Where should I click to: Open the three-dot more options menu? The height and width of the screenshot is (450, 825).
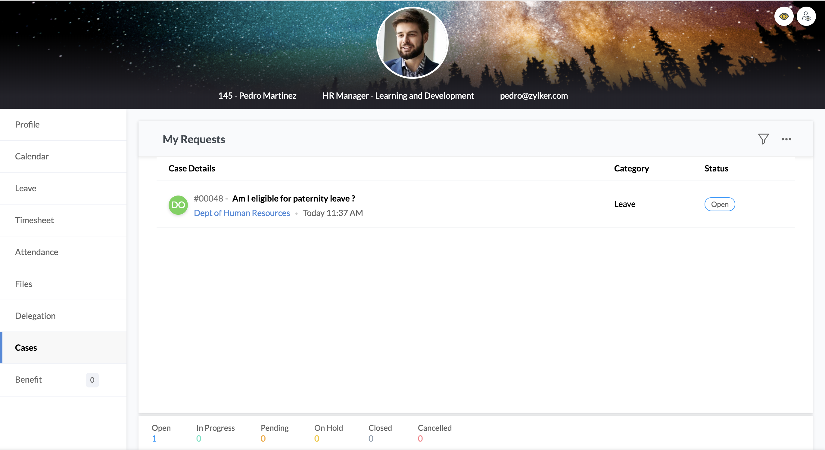pos(786,139)
